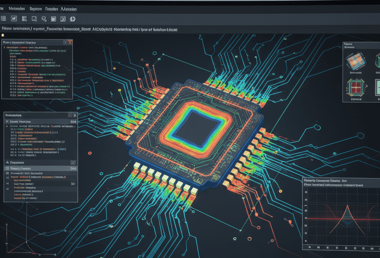Click the numbered badge beside the section header
The width and height of the screenshot is (380, 258).
(73, 162)
